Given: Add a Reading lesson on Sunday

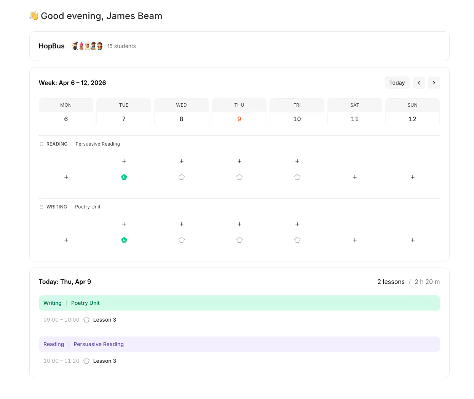Looking at the screenshot, I should (413, 177).
